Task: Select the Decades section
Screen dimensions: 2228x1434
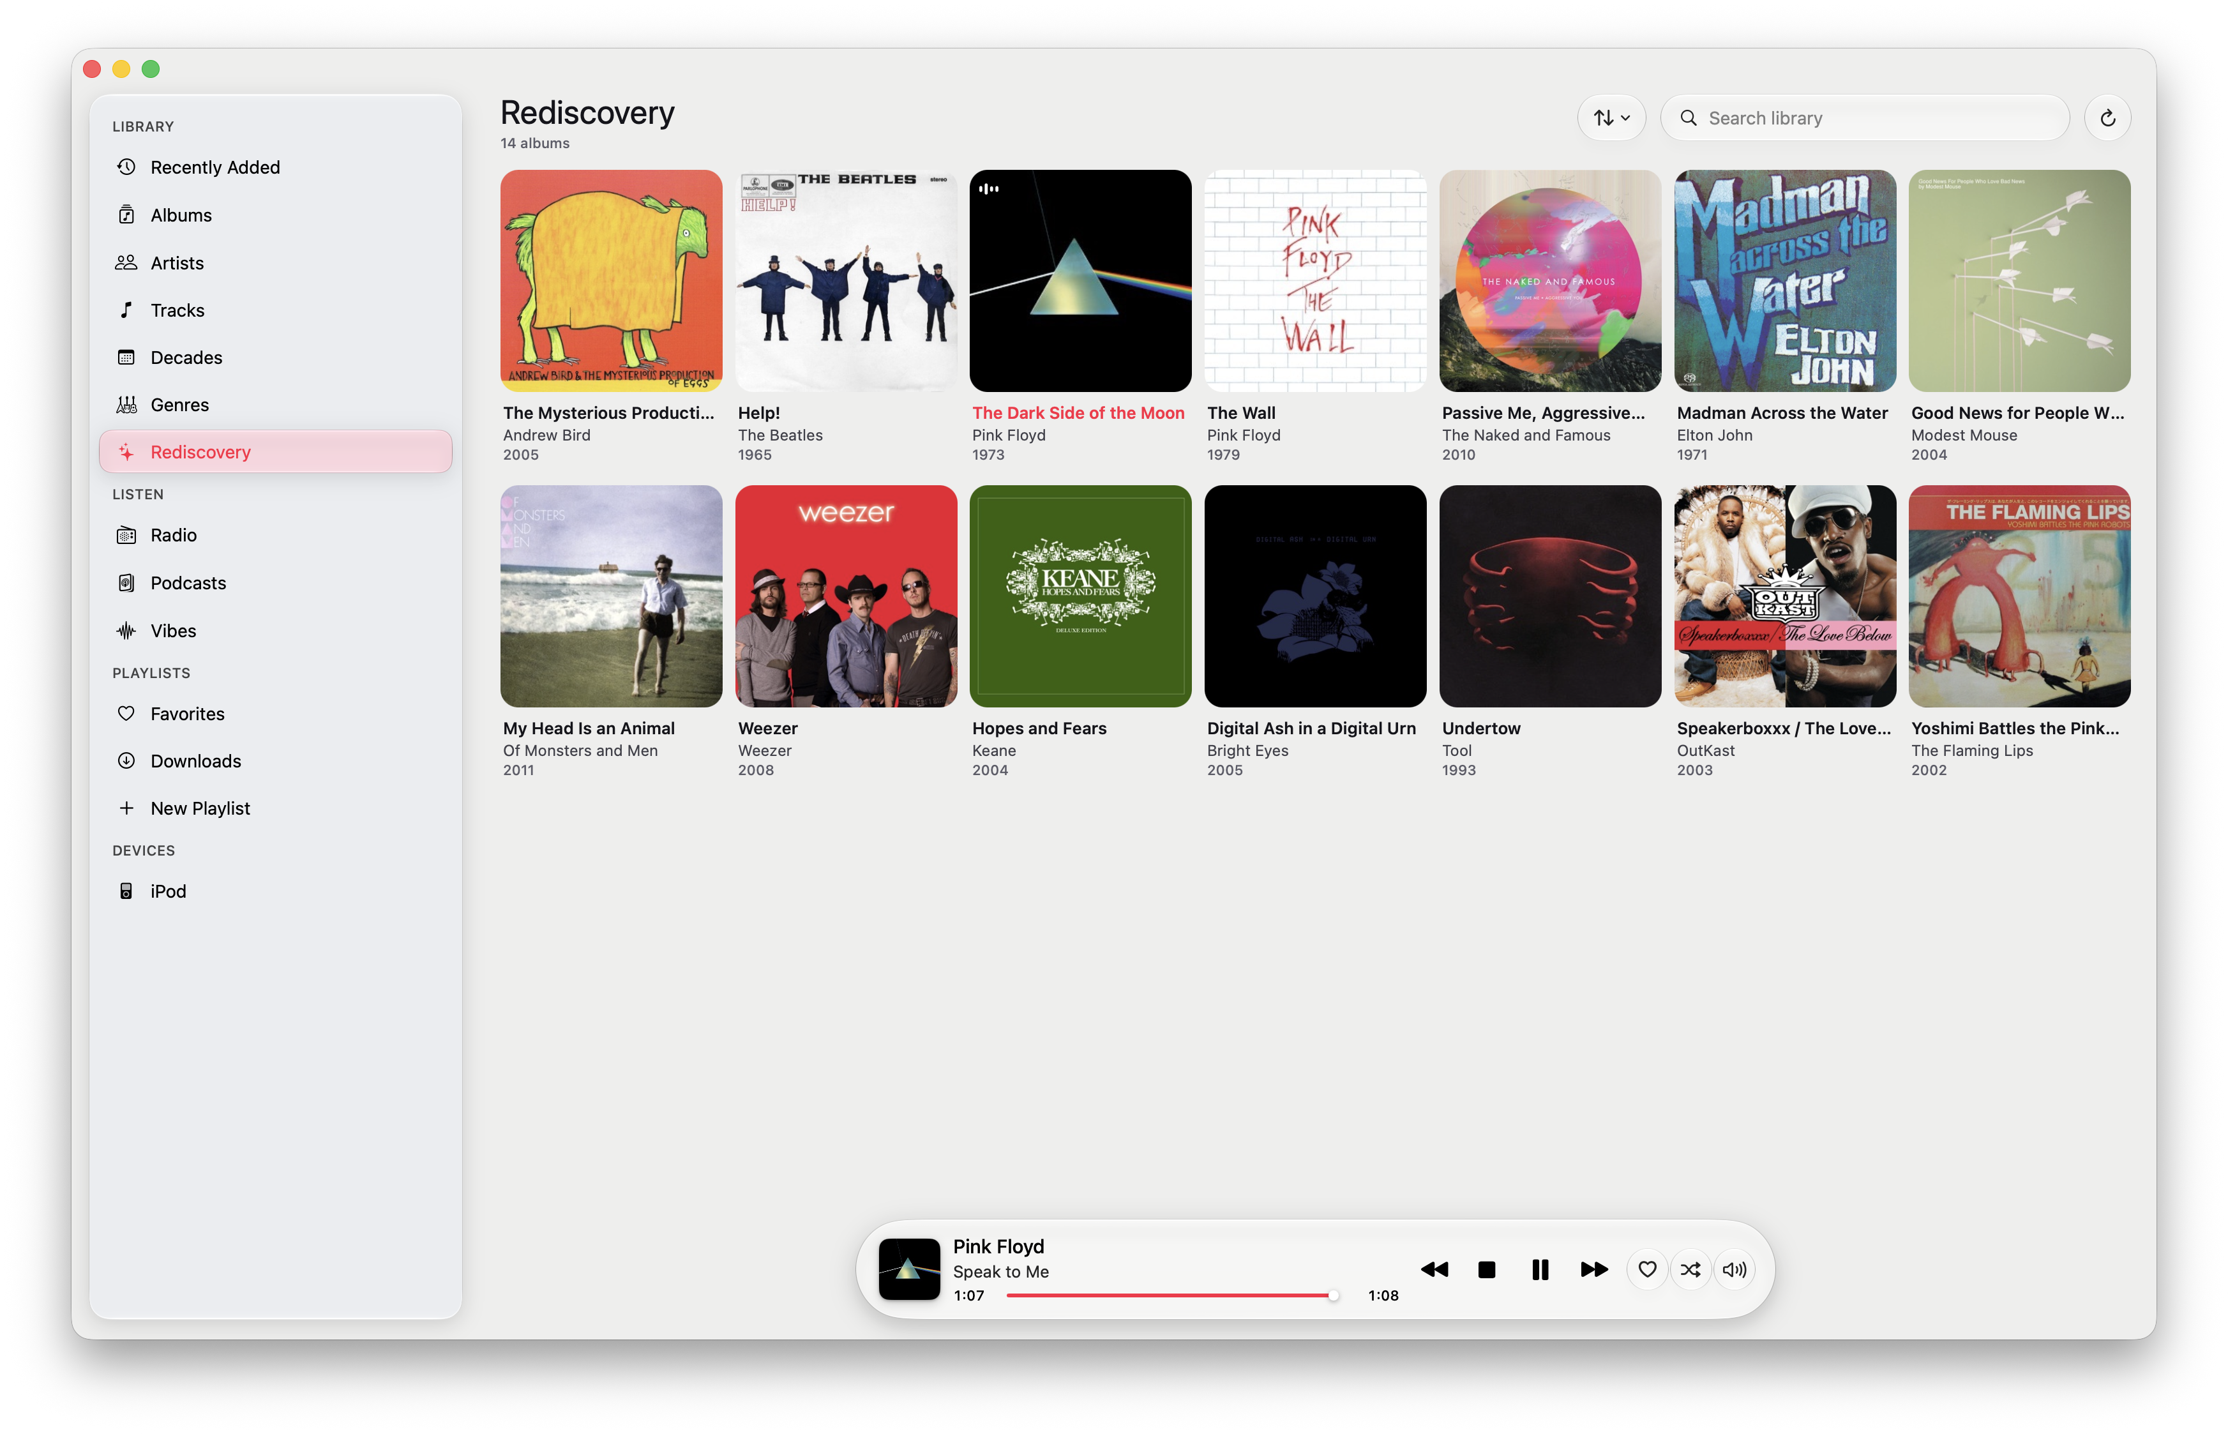Action: pos(275,357)
